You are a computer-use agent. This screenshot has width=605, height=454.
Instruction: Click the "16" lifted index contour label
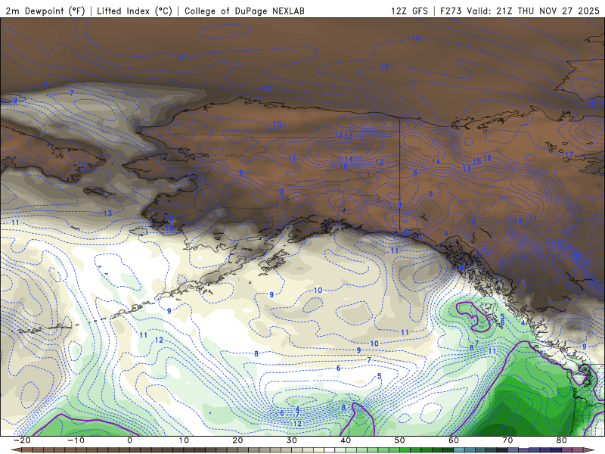tap(487, 157)
